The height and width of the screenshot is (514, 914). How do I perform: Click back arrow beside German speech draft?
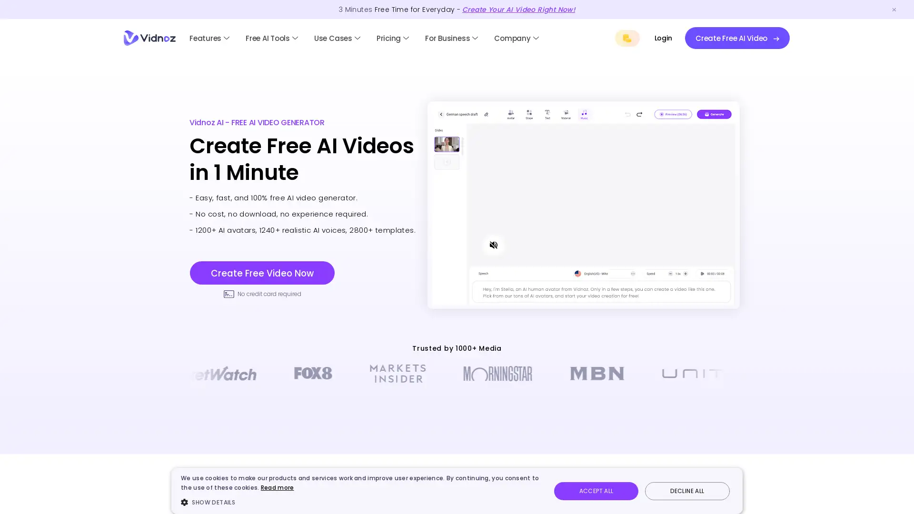coord(441,114)
